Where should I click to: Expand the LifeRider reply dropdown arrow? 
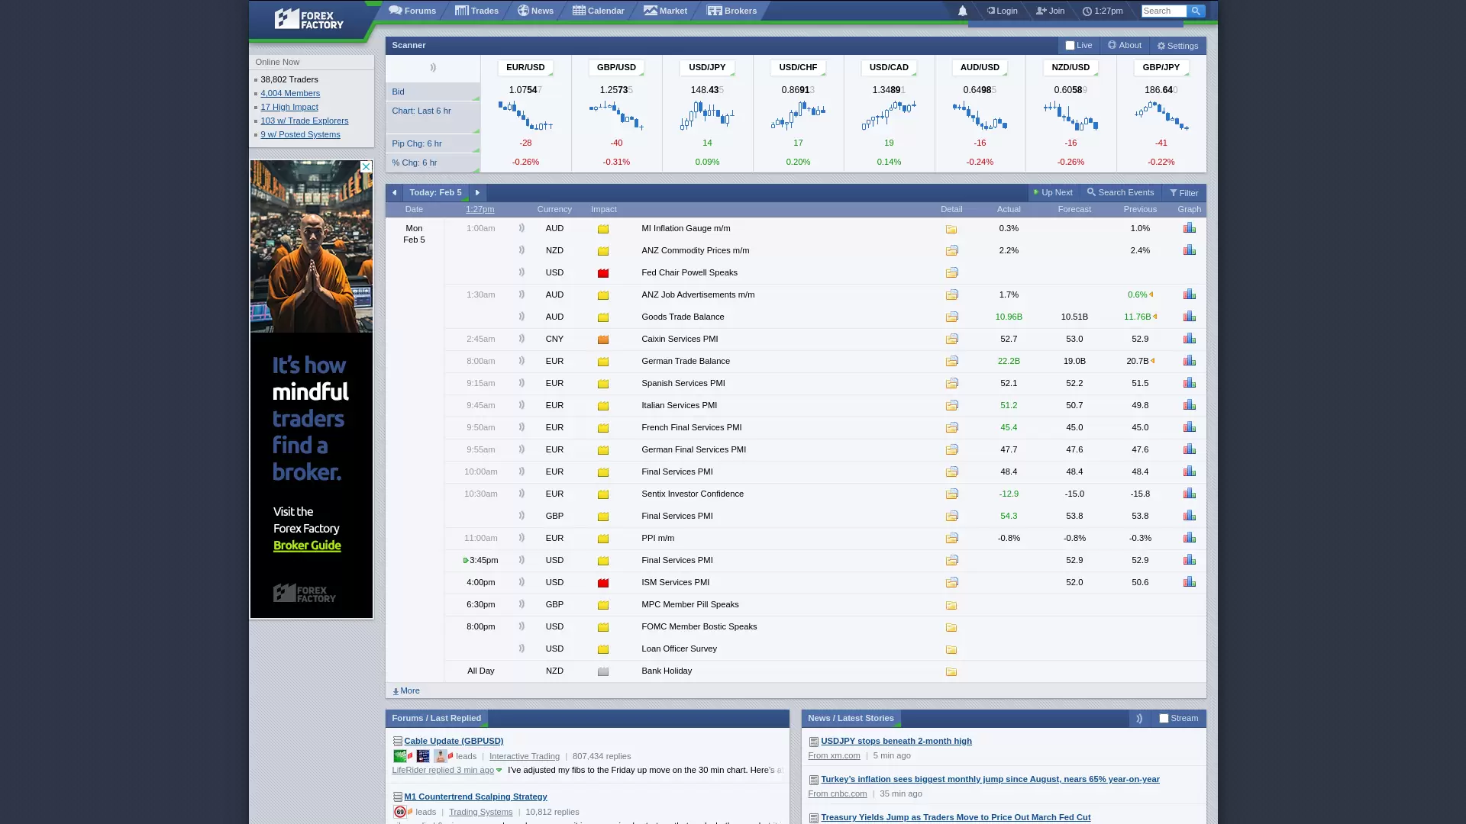pos(499,771)
